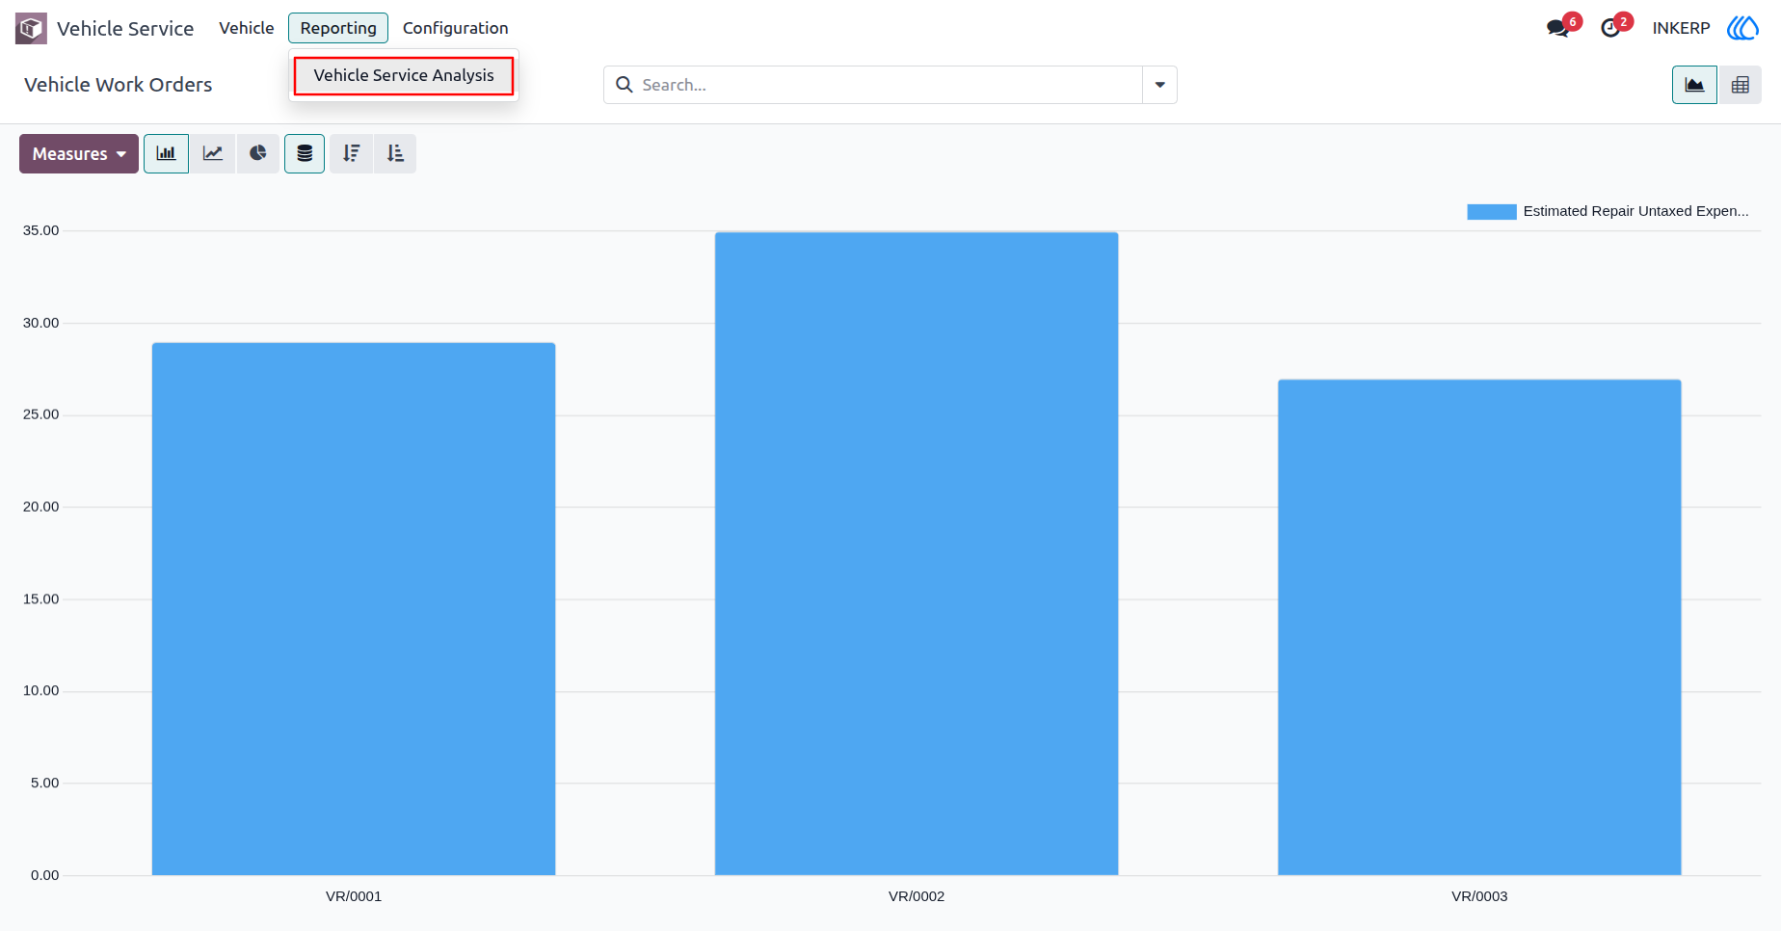
Task: Click the INKERP user name
Action: [1681, 28]
